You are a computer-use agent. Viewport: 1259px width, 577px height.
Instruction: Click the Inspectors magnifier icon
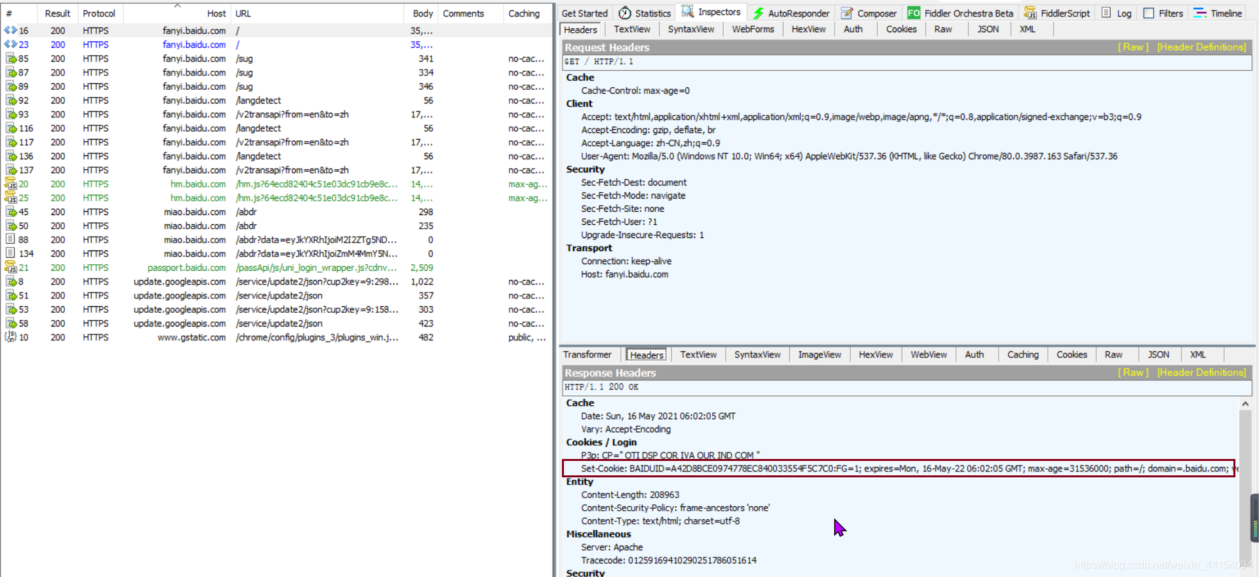click(687, 12)
